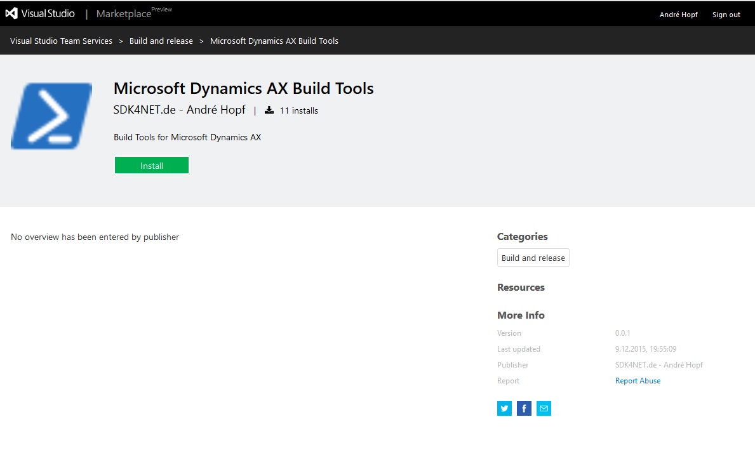Click the version value 0.0.1
The height and width of the screenshot is (464, 755).
[622, 333]
